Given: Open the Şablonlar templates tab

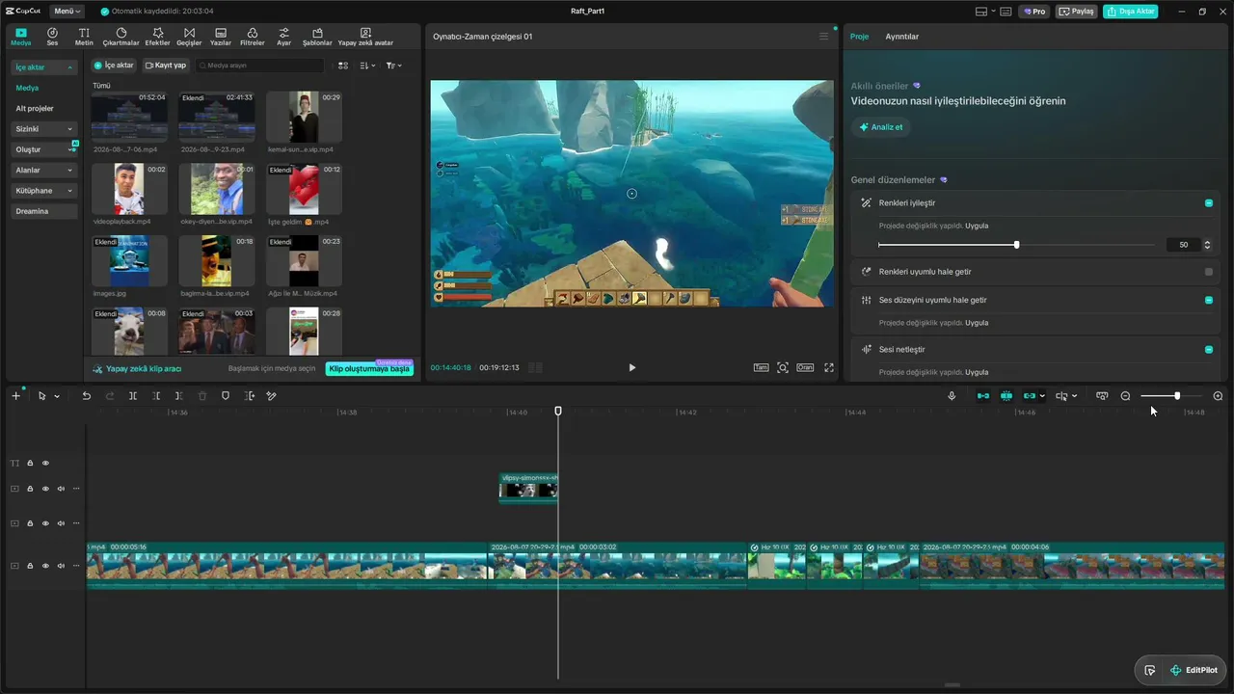Looking at the screenshot, I should (x=317, y=37).
